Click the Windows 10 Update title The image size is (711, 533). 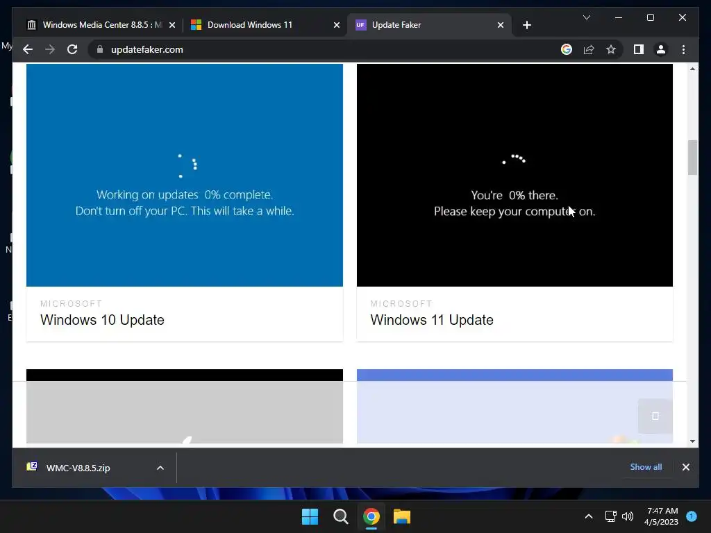(x=102, y=320)
